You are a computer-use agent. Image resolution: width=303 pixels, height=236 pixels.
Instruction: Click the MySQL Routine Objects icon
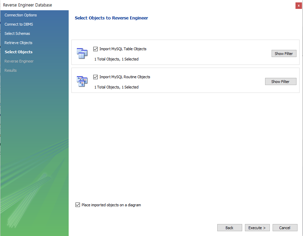pyautogui.click(x=82, y=82)
